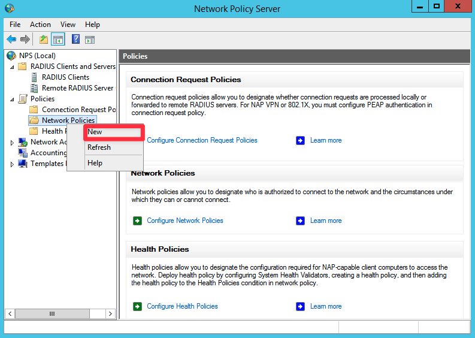Select Connection Request Policies tree item label
The height and width of the screenshot is (338, 475).
pyautogui.click(x=78, y=110)
